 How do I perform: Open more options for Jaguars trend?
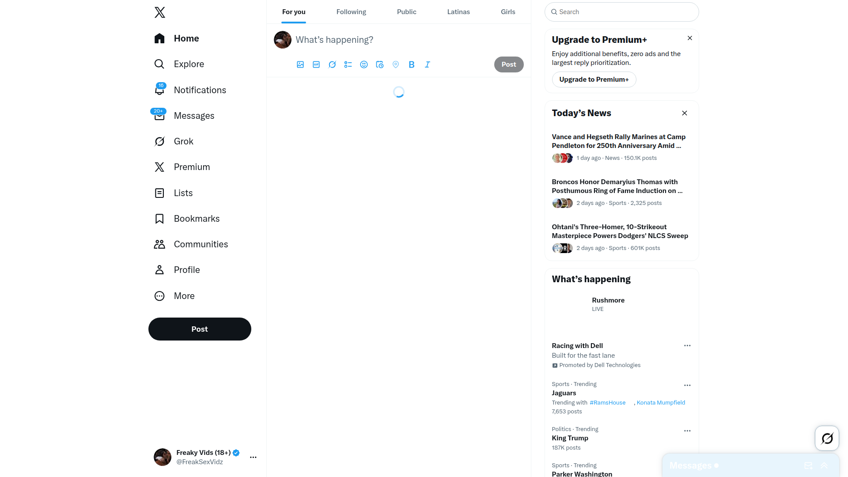click(687, 385)
